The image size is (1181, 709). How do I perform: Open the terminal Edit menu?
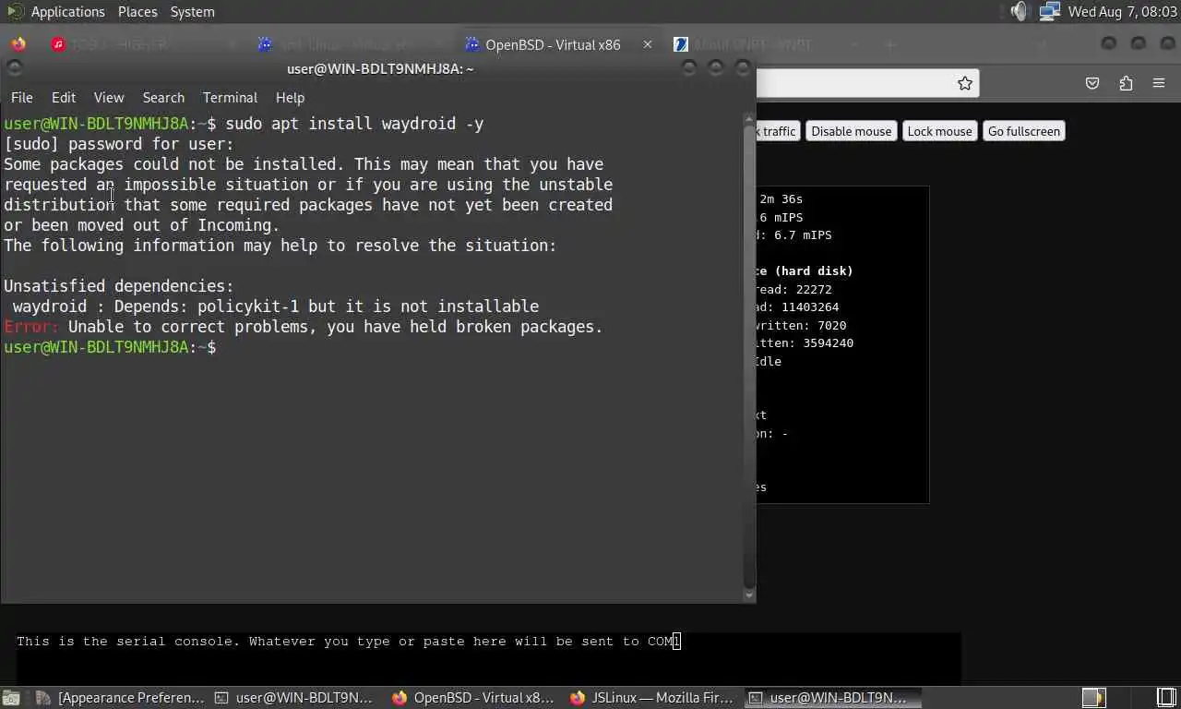[x=64, y=97]
